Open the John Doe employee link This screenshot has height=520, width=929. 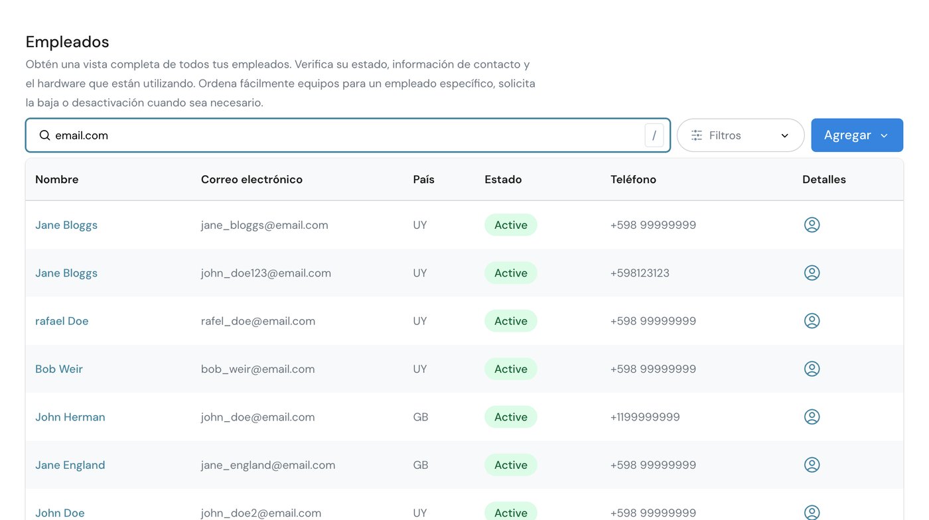point(60,513)
